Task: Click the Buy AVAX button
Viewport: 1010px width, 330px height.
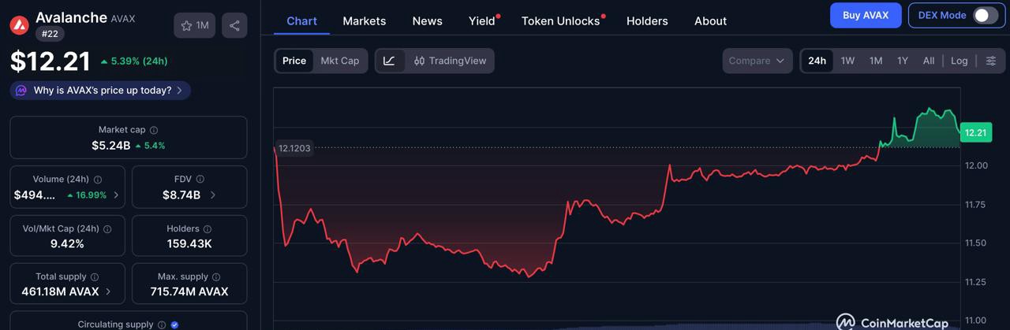Action: [x=866, y=15]
